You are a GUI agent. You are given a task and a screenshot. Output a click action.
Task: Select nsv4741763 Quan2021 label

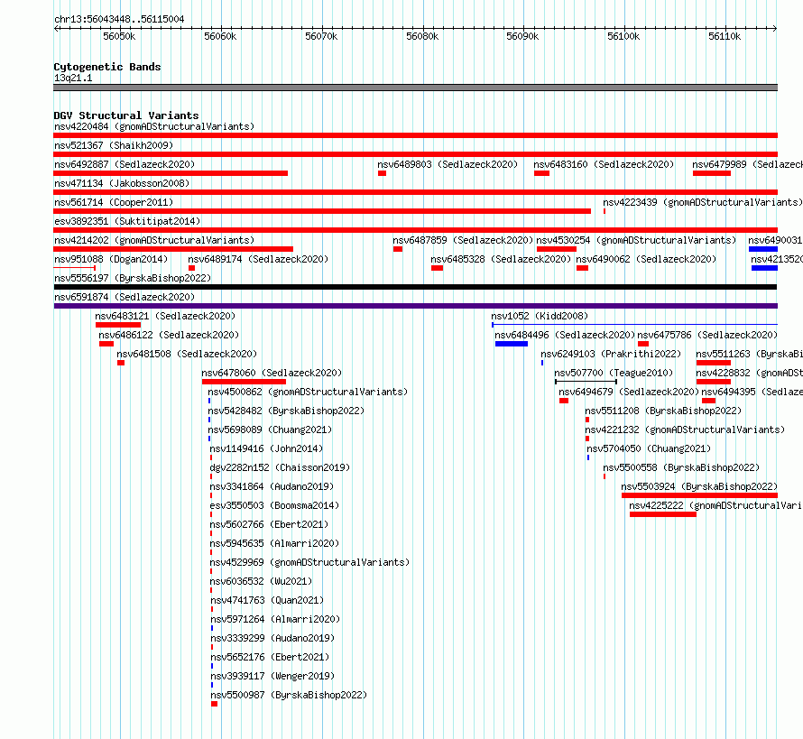(267, 600)
